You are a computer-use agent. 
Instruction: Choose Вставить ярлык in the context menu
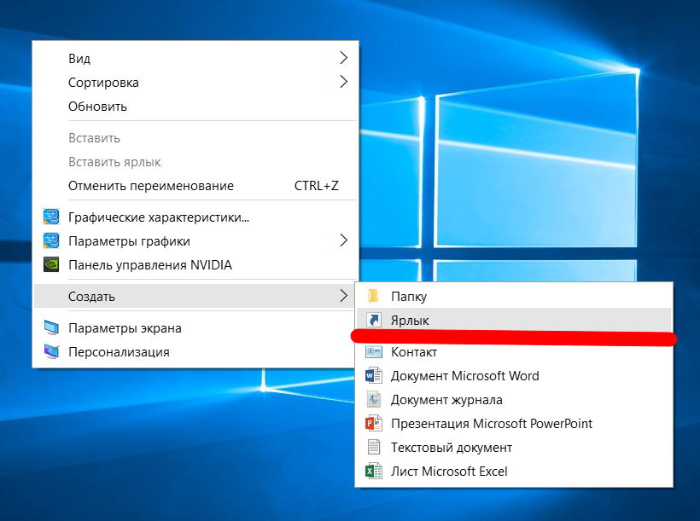click(x=195, y=162)
